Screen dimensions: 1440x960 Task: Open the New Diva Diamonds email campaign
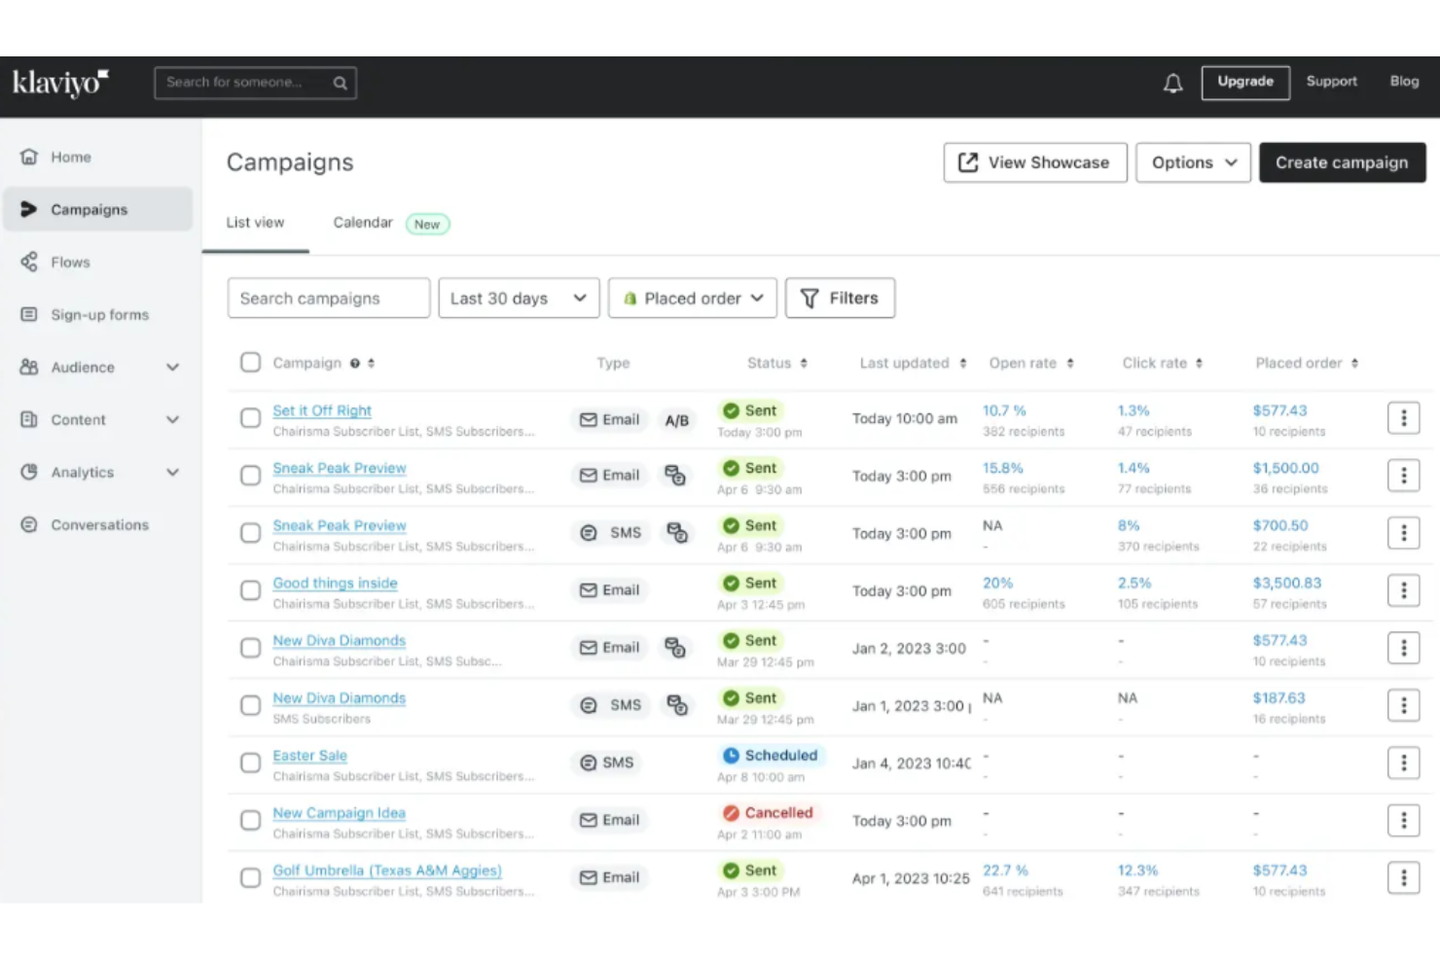[339, 640]
